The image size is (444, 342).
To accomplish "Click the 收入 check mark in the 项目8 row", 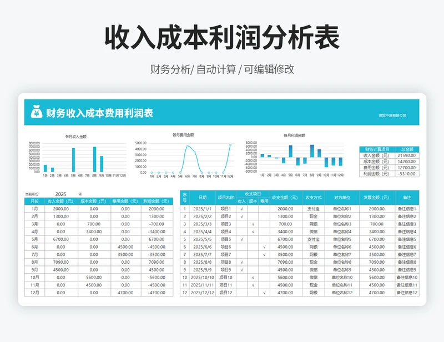I will click(x=241, y=263).
